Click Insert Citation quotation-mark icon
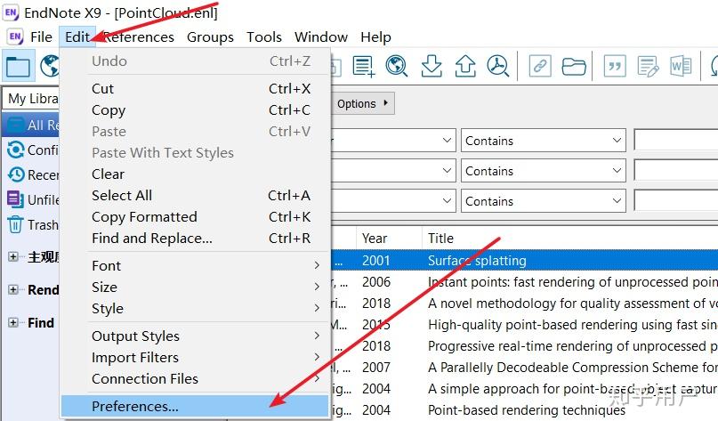718x421 pixels. (x=615, y=67)
